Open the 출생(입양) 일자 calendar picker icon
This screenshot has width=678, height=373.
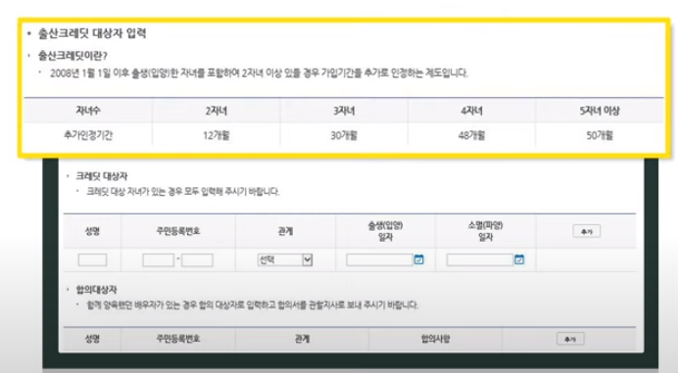click(x=418, y=259)
